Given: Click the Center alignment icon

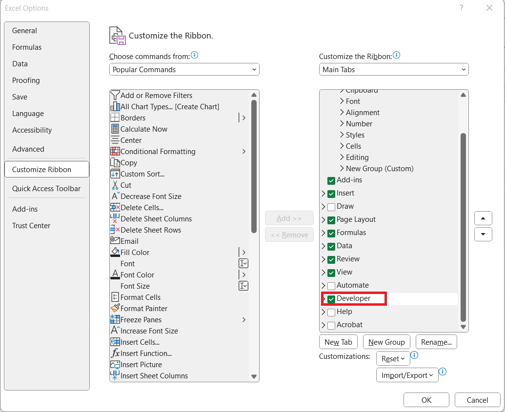Looking at the screenshot, I should (x=115, y=140).
